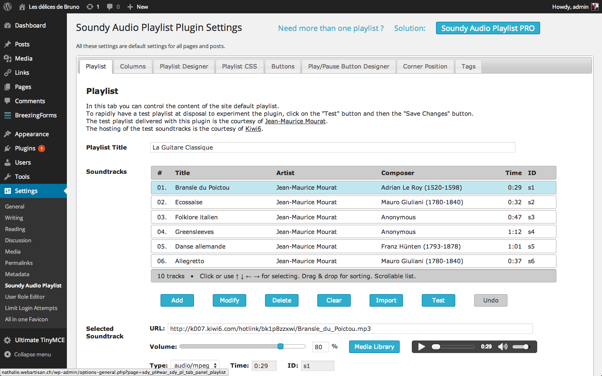Screen dimensions: 602x376
Task: Open Permalinks settings submenu
Action: point(19,263)
